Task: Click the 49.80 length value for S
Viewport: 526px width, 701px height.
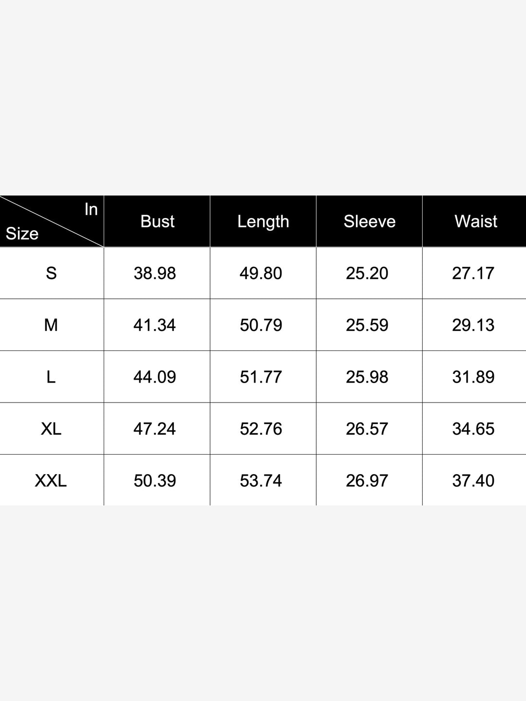Action: 261,273
